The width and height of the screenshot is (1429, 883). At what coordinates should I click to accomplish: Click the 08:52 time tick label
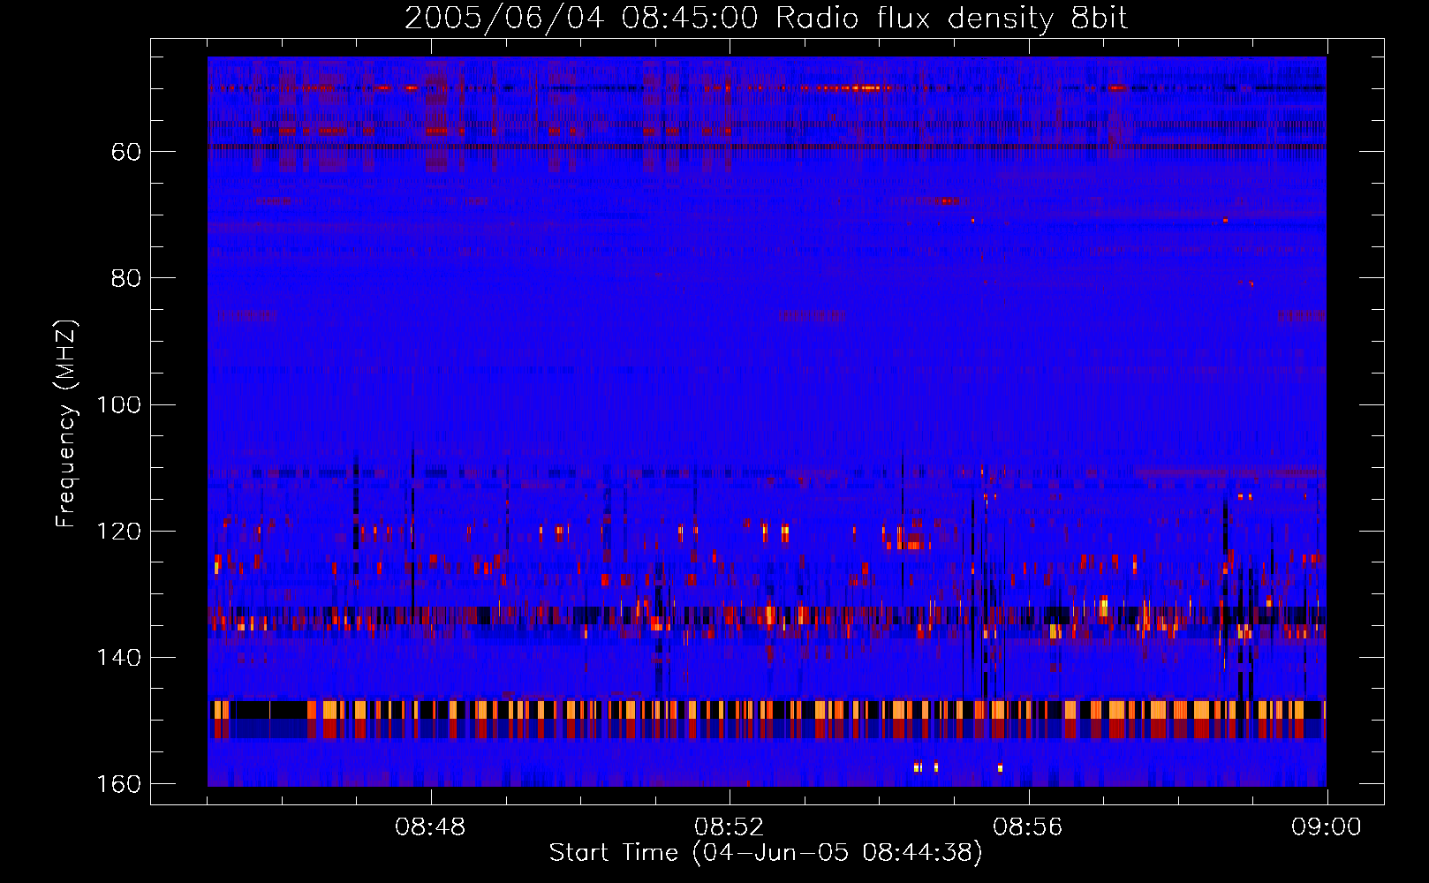pos(729,827)
